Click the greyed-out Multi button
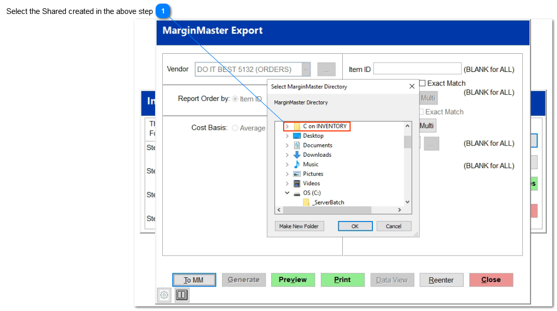 (428, 98)
